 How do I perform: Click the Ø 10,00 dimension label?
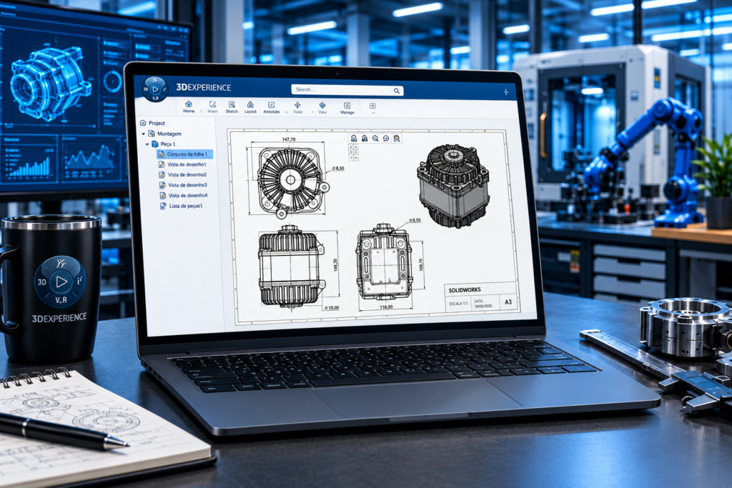(x=332, y=308)
